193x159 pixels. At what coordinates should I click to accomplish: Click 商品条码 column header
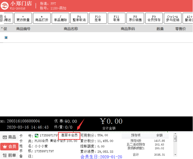(x=128, y=29)
